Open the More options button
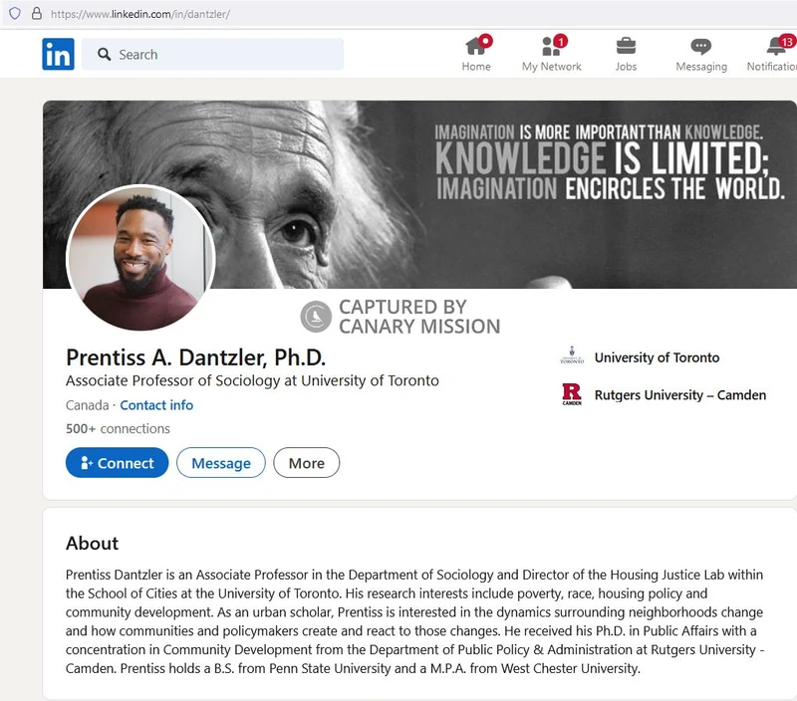 coord(307,463)
